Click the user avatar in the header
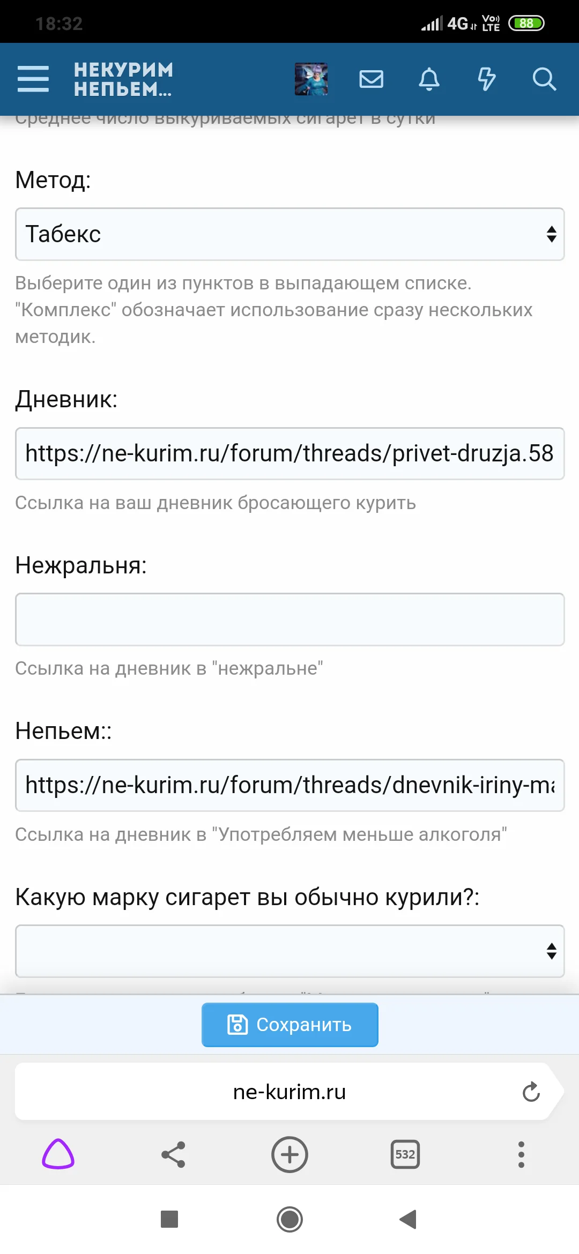Screen dimensions: 579x1254 (x=311, y=79)
